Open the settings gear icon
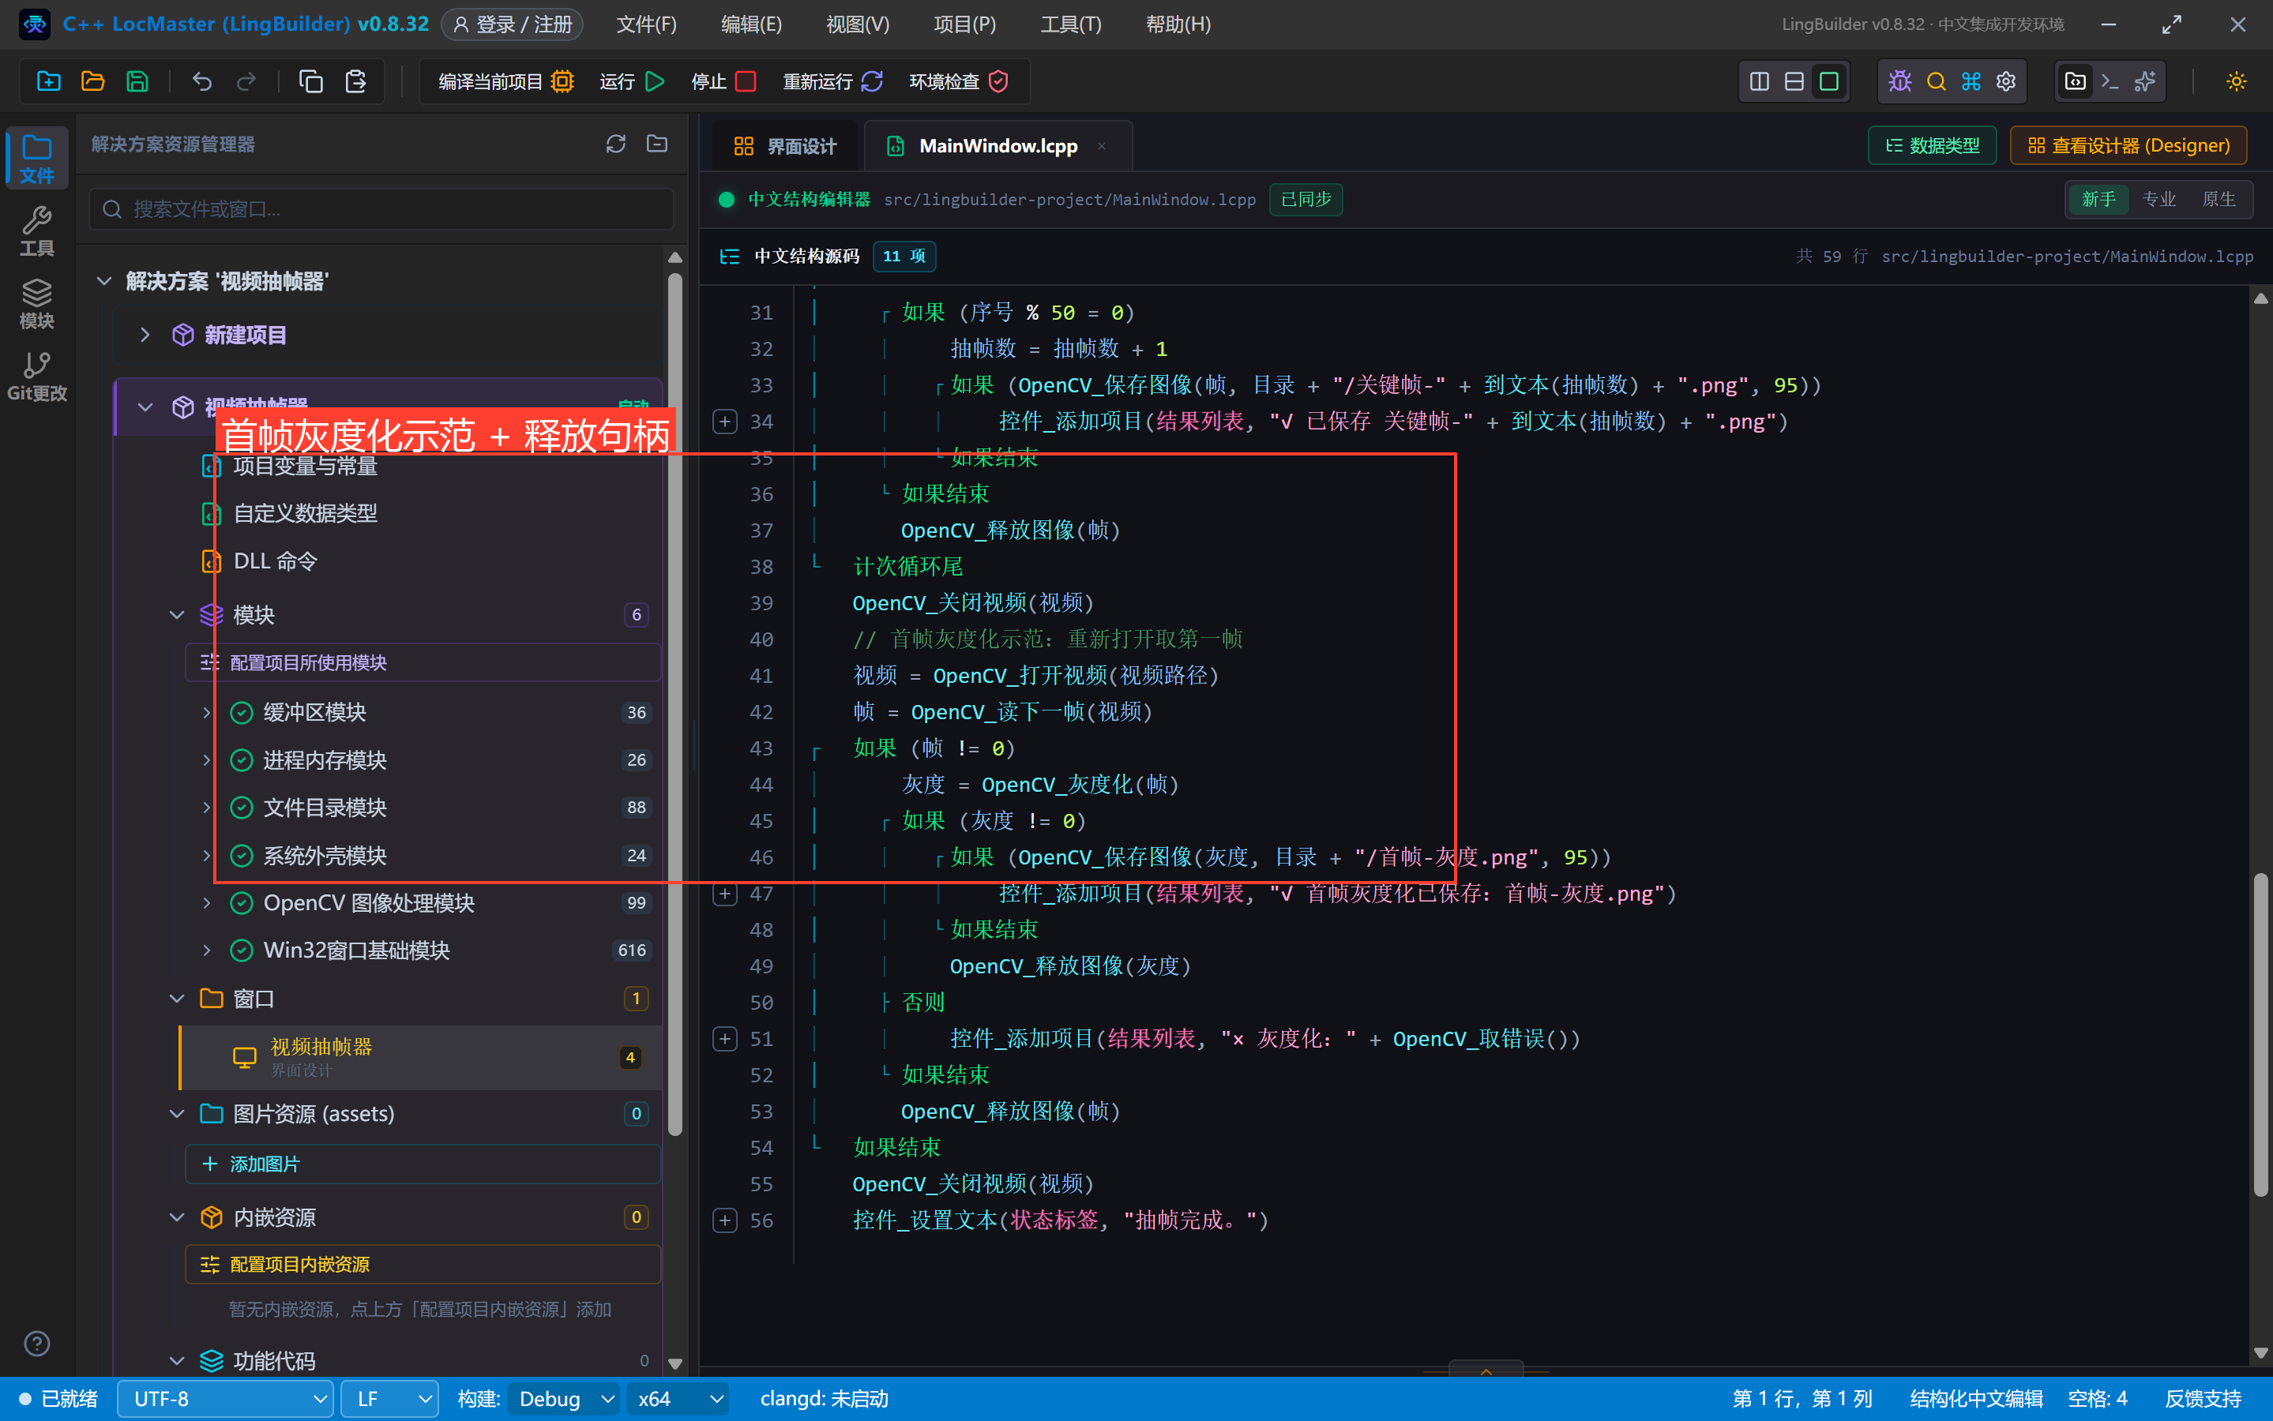 [x=2006, y=82]
